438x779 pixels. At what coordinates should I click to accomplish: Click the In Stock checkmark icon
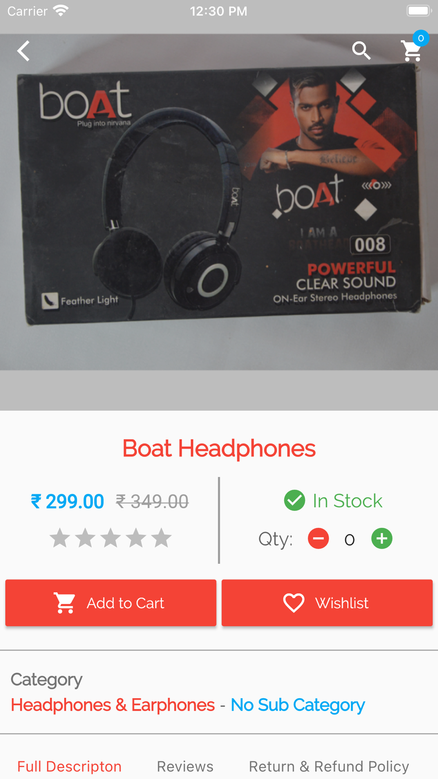point(295,500)
